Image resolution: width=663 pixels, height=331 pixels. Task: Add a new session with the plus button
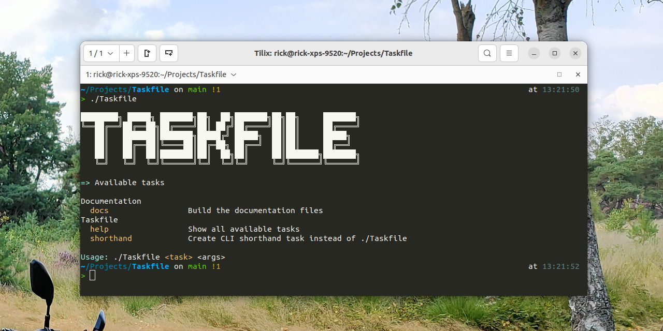click(126, 53)
